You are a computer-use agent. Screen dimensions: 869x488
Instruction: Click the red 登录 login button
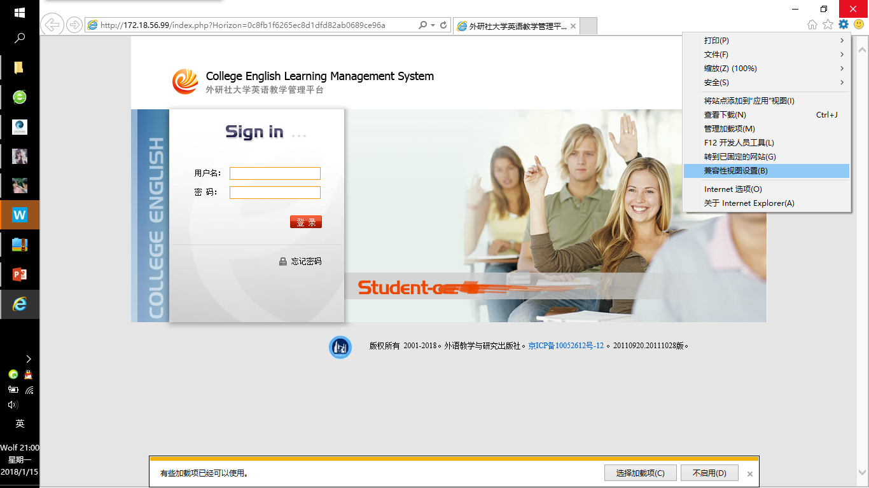[306, 222]
